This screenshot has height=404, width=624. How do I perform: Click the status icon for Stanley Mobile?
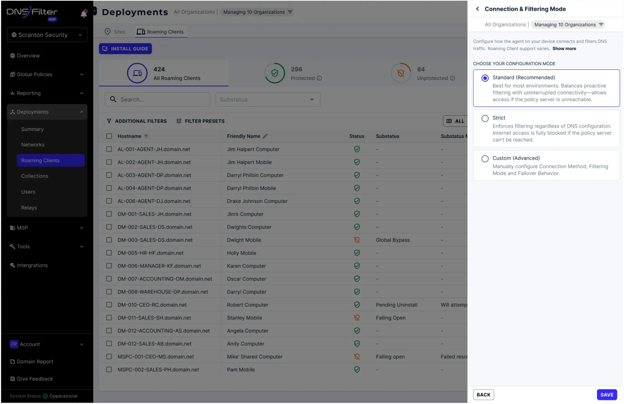coord(357,318)
